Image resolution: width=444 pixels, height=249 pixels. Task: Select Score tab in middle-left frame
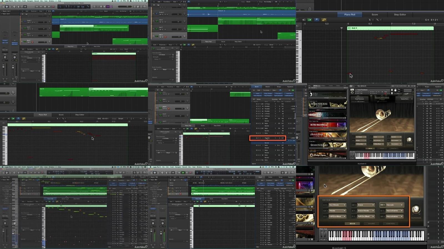(x=61, y=115)
